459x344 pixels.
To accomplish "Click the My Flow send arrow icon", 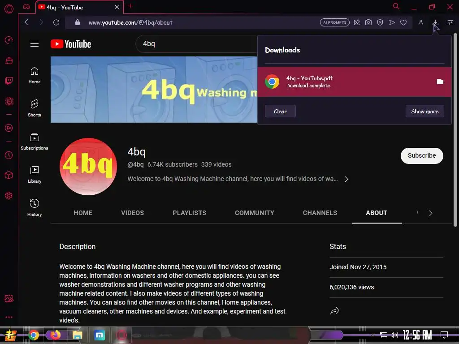I will pos(392,22).
